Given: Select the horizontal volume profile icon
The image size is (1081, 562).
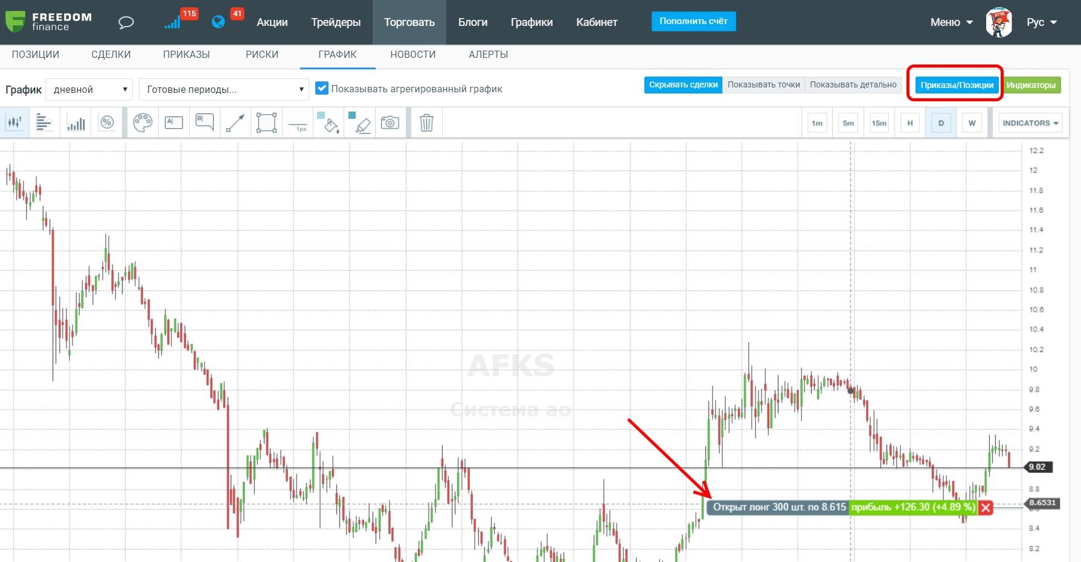Looking at the screenshot, I should click(44, 123).
